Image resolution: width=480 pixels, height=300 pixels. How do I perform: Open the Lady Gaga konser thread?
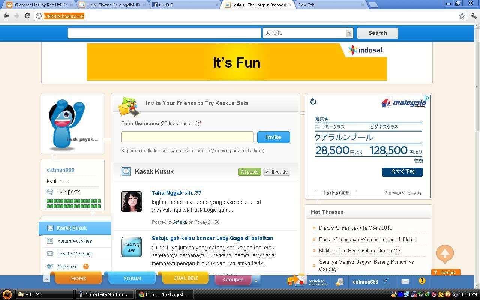click(x=212, y=238)
